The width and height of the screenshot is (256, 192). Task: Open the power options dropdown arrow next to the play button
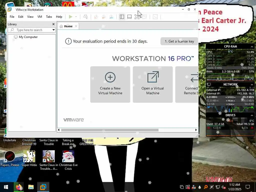click(76, 17)
